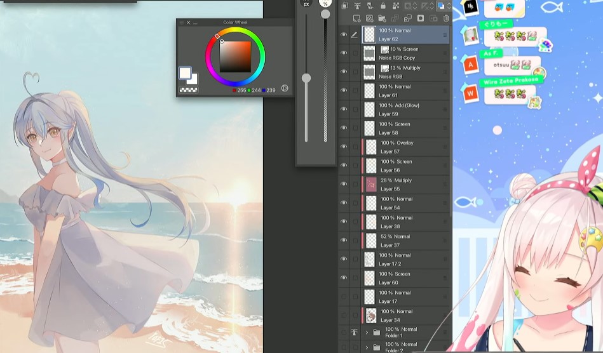Image resolution: width=603 pixels, height=353 pixels.
Task: Open Show Mask Area up/down dropdown arrows
Action: point(431,6)
